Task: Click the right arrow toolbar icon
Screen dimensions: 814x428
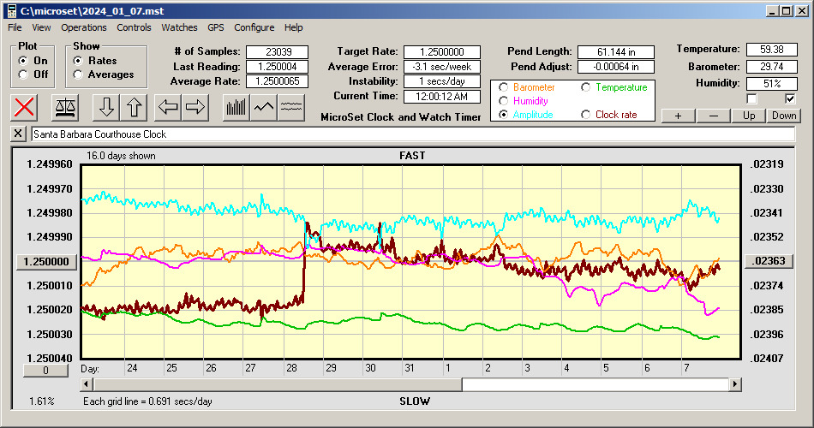Action: (x=196, y=107)
